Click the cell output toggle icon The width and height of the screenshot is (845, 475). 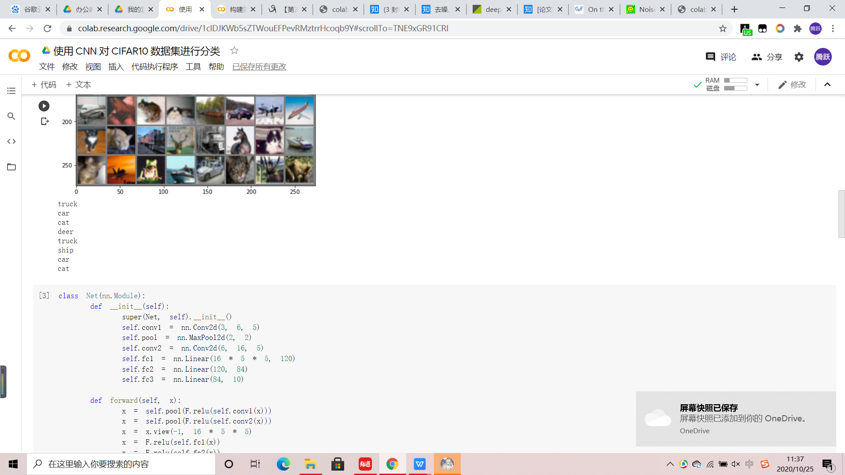click(x=44, y=121)
